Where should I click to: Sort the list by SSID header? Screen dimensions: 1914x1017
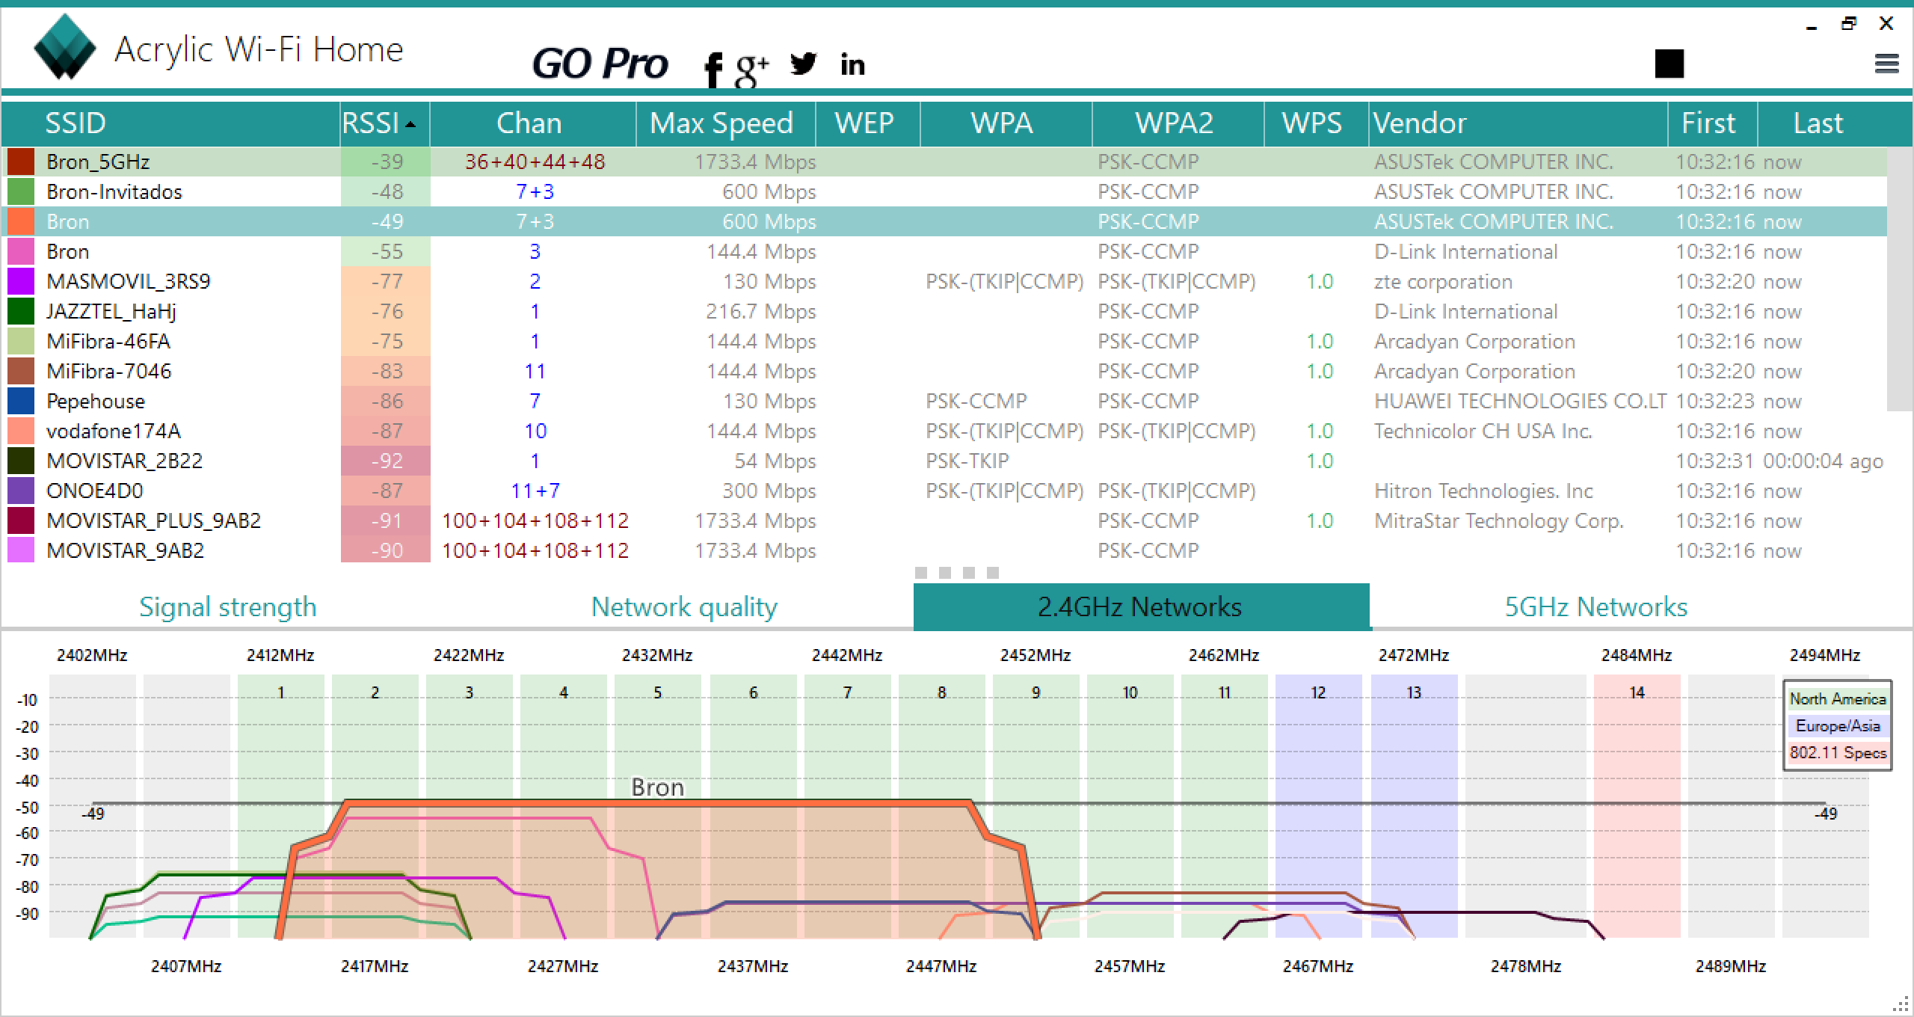point(76,123)
